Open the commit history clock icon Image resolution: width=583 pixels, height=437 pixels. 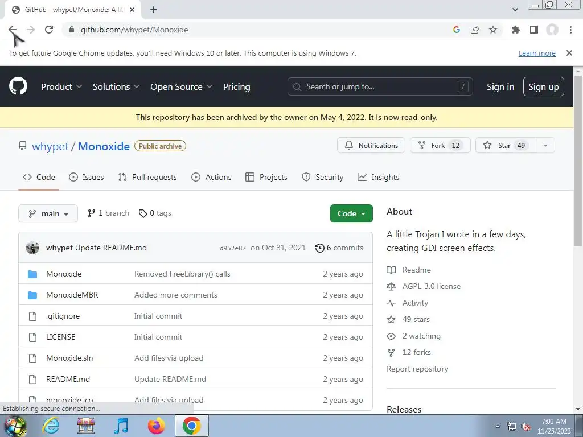319,248
